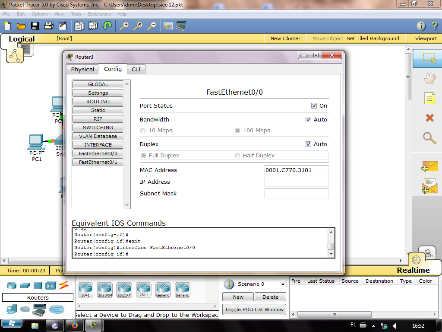The height and width of the screenshot is (332, 442).
Task: Zoom out with the minus magnifier
Action: point(152,26)
